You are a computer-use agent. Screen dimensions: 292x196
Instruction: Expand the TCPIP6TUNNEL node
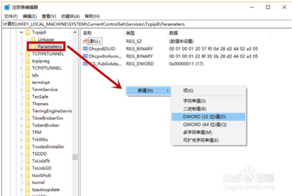coord(22,54)
